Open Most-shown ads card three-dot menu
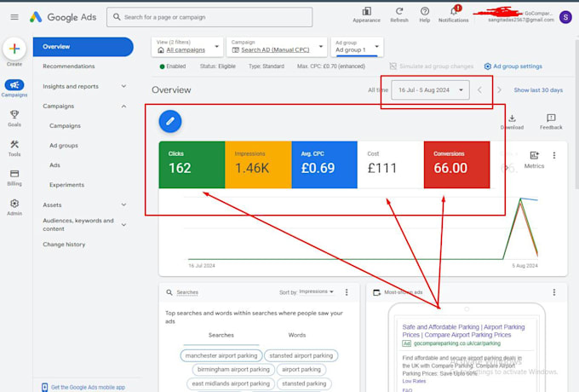Image resolution: width=579 pixels, height=392 pixels. click(x=554, y=292)
